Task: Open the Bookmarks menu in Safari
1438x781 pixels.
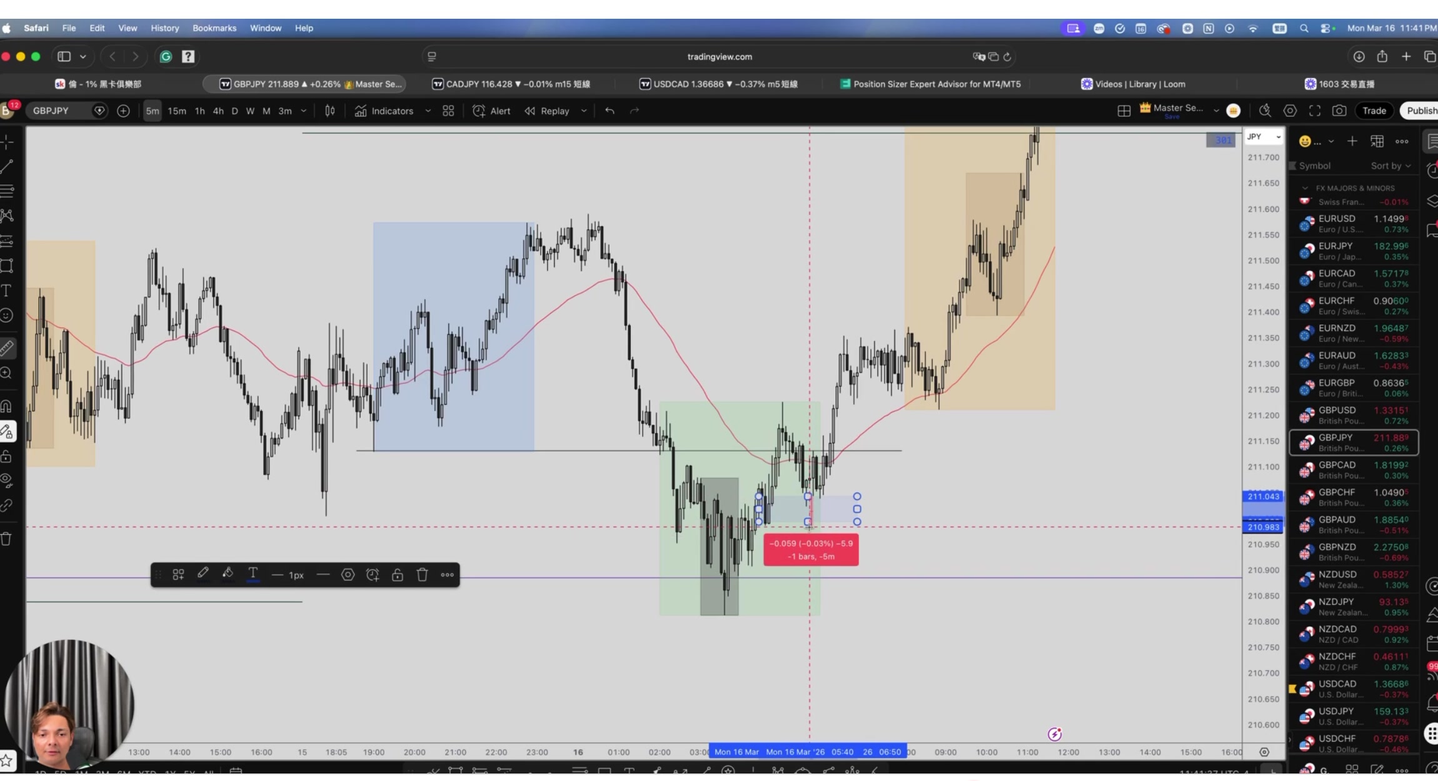Action: coord(214,28)
